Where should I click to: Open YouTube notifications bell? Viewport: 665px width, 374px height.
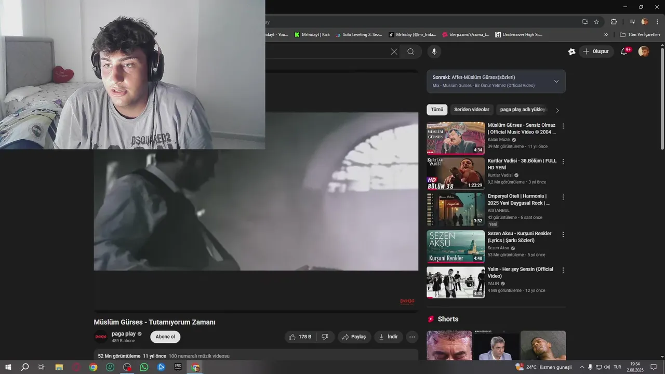(x=624, y=51)
